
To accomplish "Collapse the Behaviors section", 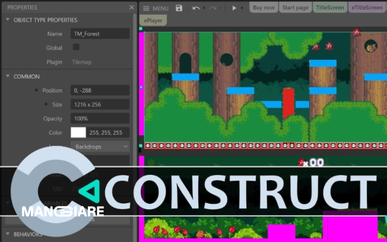I will pos(8,234).
